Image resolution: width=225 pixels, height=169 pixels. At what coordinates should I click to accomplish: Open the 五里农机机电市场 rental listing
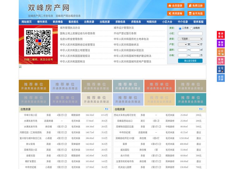[x=125, y=161]
